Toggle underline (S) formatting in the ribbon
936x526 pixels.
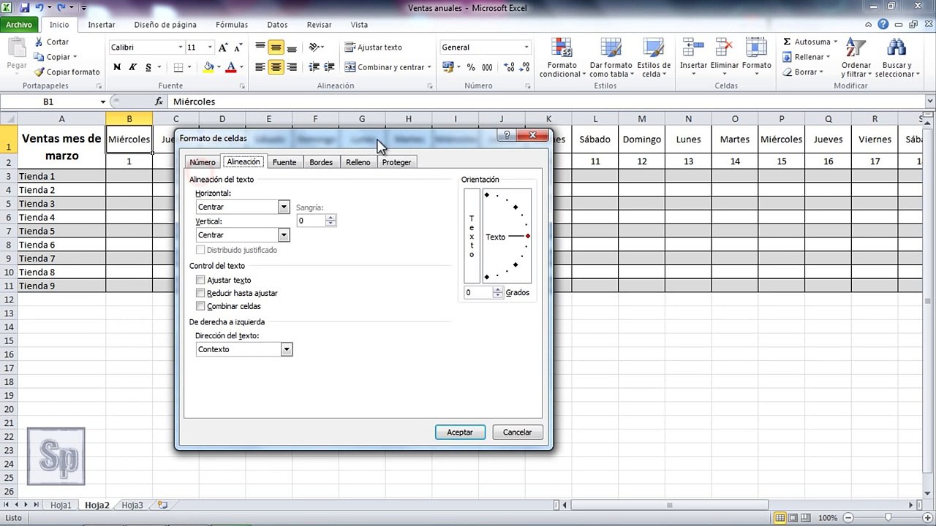point(148,67)
